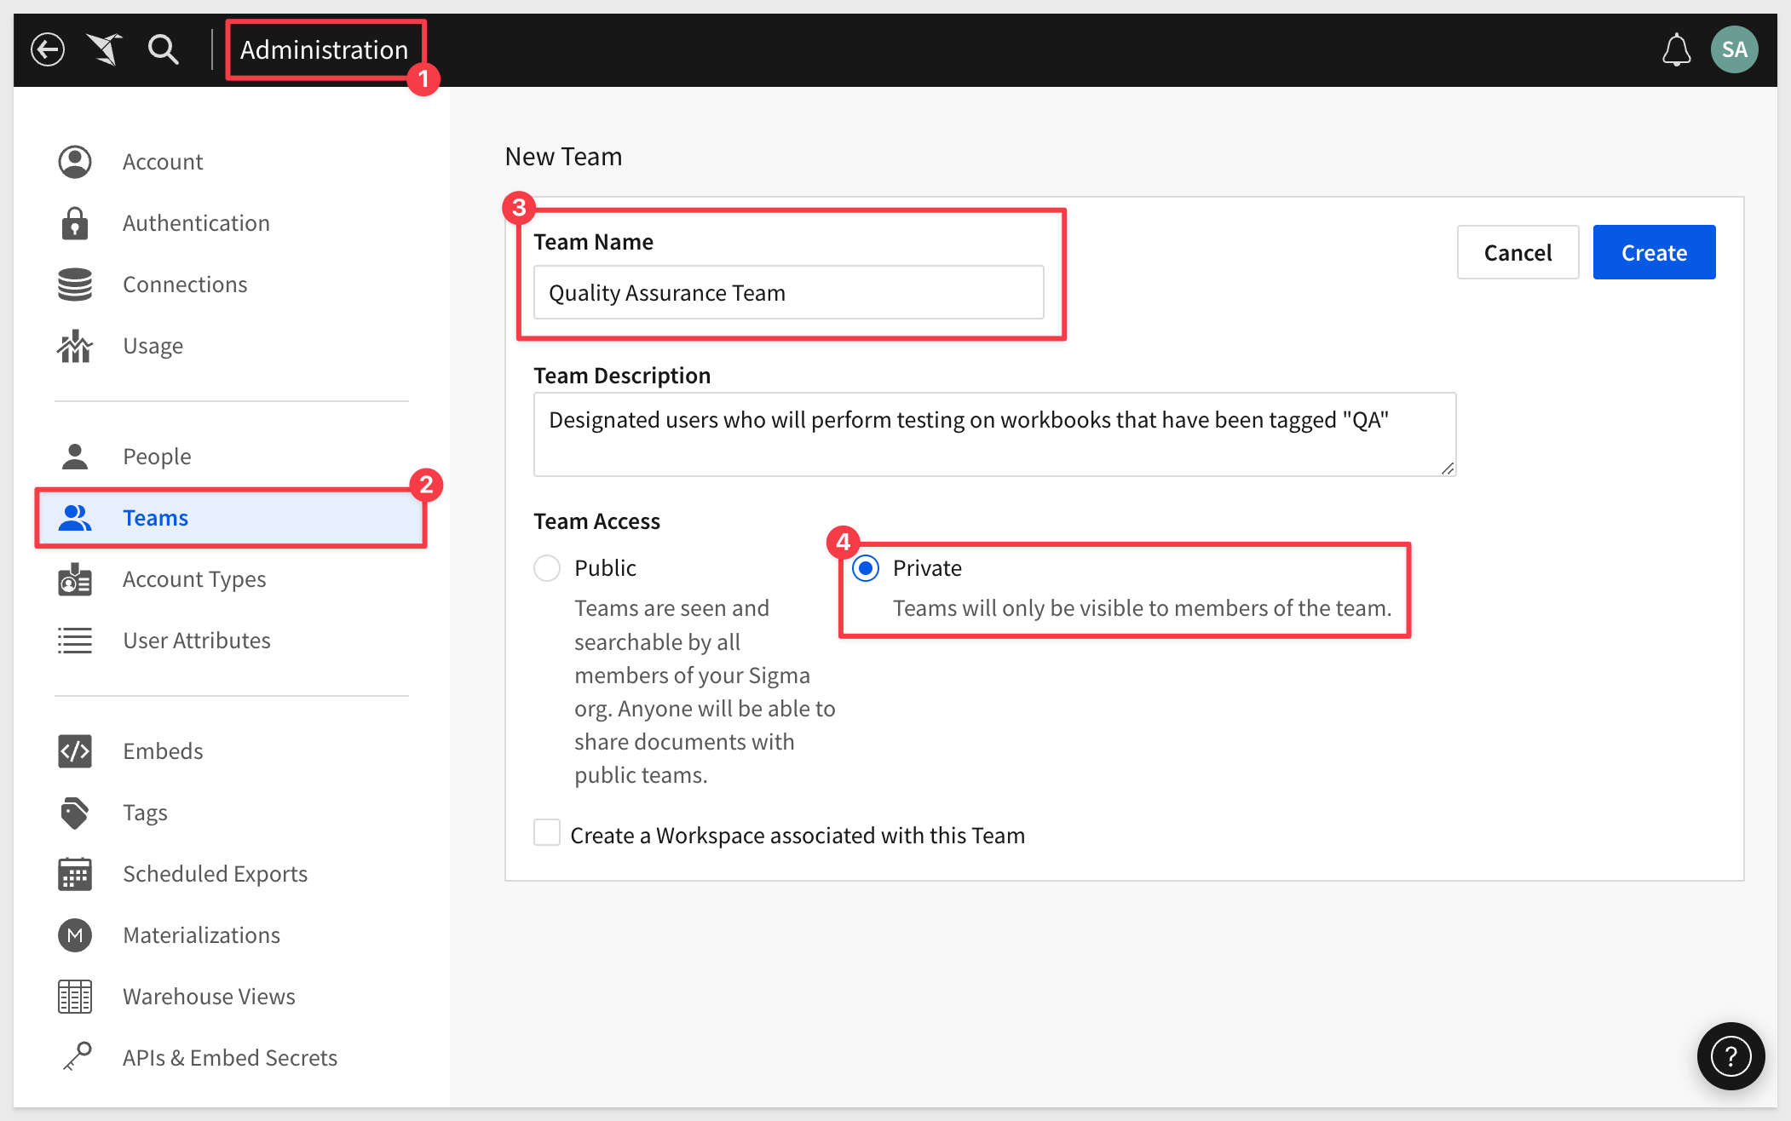Open search with magnifying glass icon
This screenshot has width=1791, height=1121.
click(163, 49)
